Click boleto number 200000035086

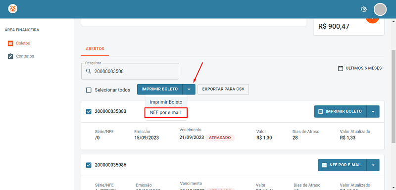tap(110, 165)
